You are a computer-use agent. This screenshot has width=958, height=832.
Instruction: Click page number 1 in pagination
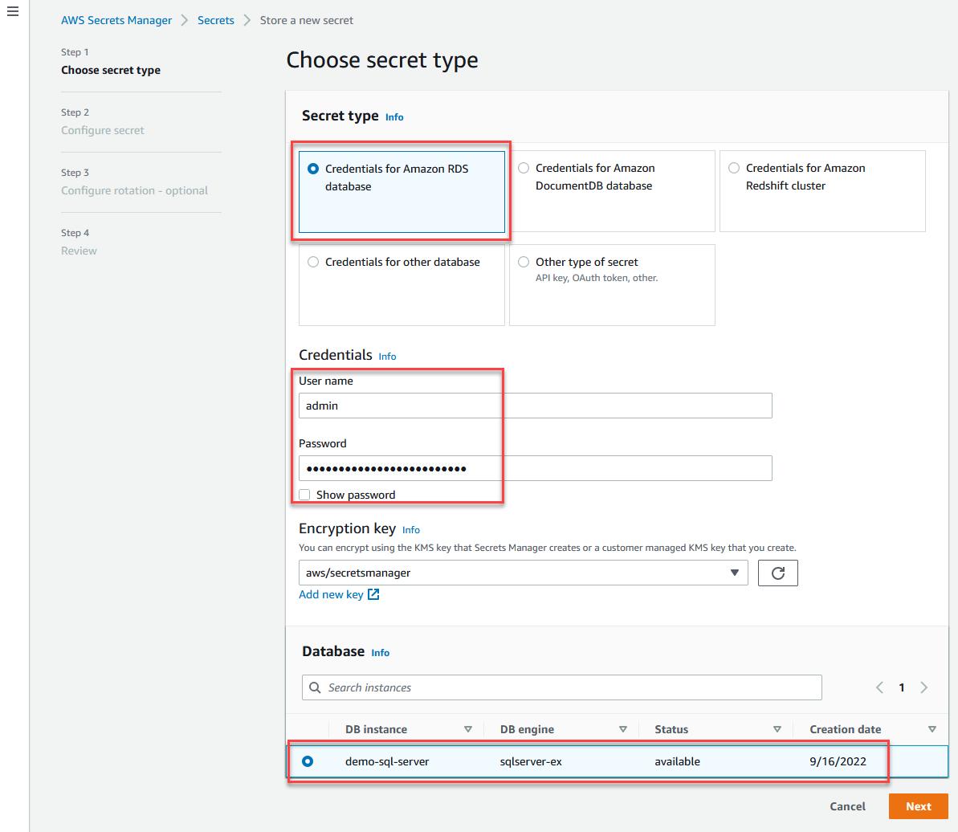coord(901,687)
